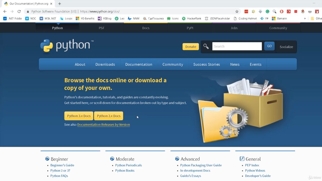Open the HackerRank bookmark
Screen dimensions: 322x181
(191, 18)
